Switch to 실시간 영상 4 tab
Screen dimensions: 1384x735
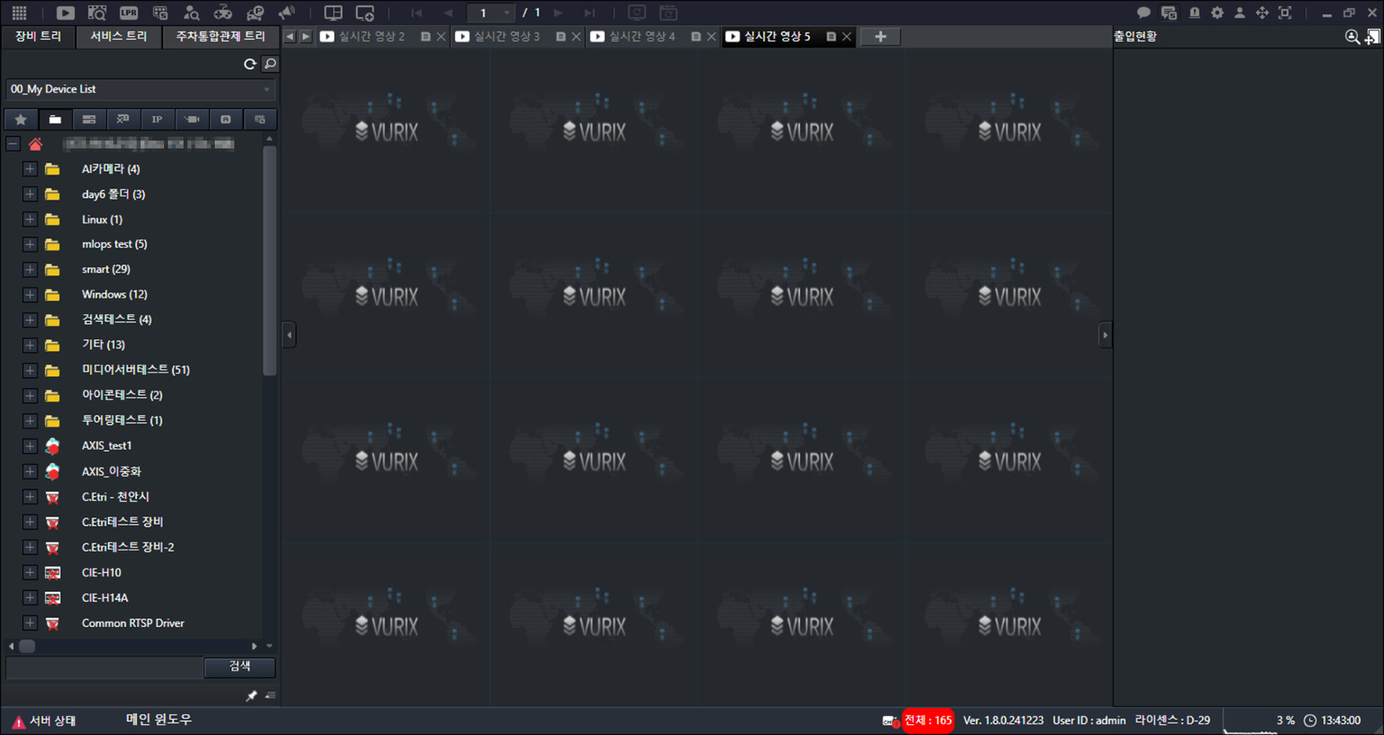[x=643, y=37]
